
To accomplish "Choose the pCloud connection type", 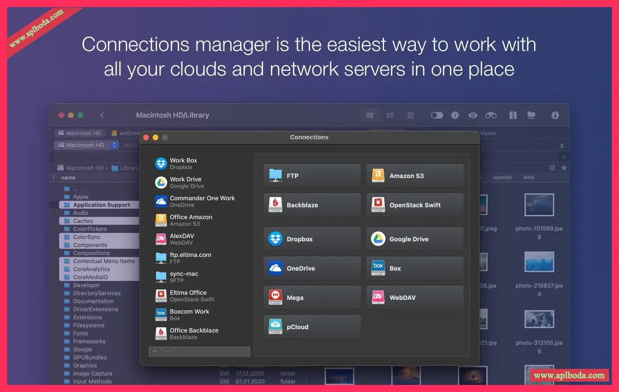I will coord(312,327).
